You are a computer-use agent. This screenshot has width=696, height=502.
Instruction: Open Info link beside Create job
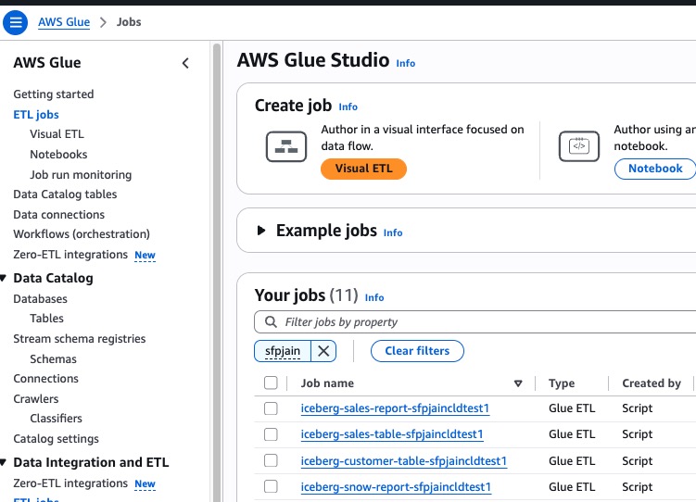click(348, 107)
